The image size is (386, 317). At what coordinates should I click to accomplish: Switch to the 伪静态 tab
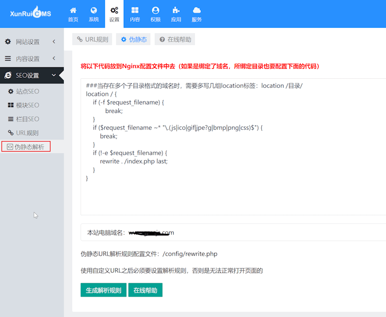pos(134,40)
